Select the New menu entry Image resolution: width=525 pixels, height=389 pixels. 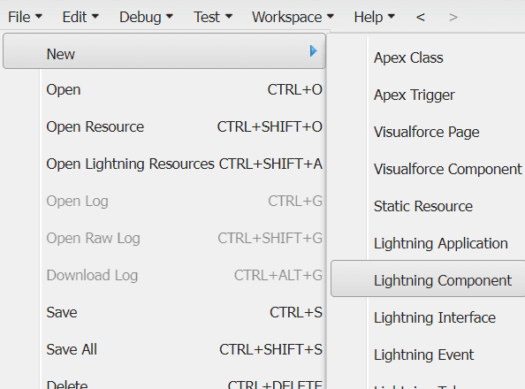[164, 51]
